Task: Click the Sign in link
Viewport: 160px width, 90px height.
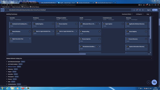Action: (149, 10)
